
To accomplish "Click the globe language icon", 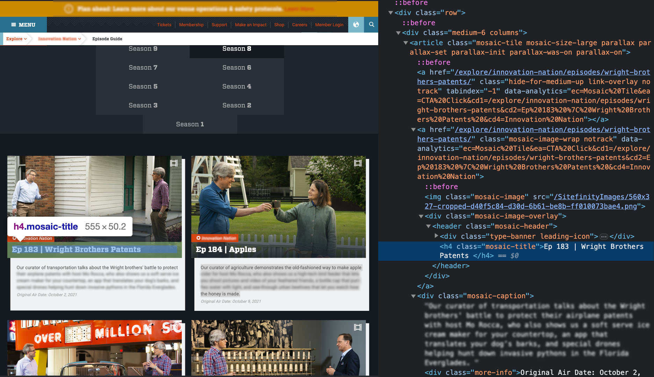I will pos(356,25).
